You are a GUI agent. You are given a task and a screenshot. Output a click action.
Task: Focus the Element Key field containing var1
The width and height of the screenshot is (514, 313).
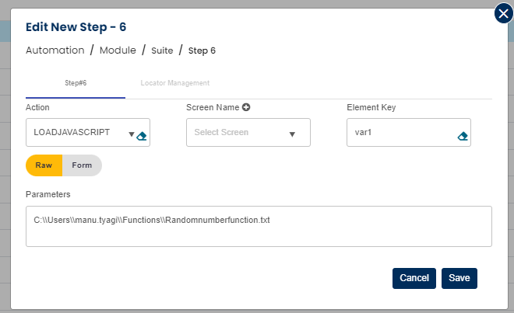[x=400, y=133]
